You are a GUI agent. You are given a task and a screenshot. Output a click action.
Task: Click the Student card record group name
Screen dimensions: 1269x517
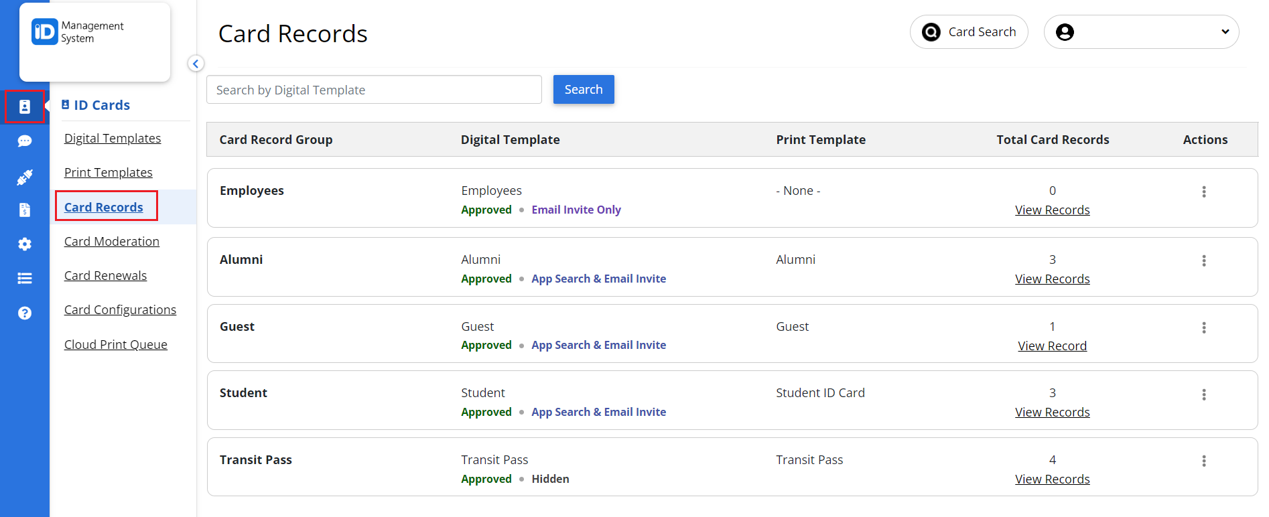pos(243,393)
